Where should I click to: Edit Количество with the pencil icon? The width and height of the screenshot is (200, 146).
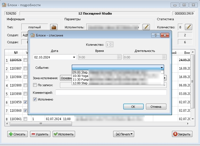(189, 27)
